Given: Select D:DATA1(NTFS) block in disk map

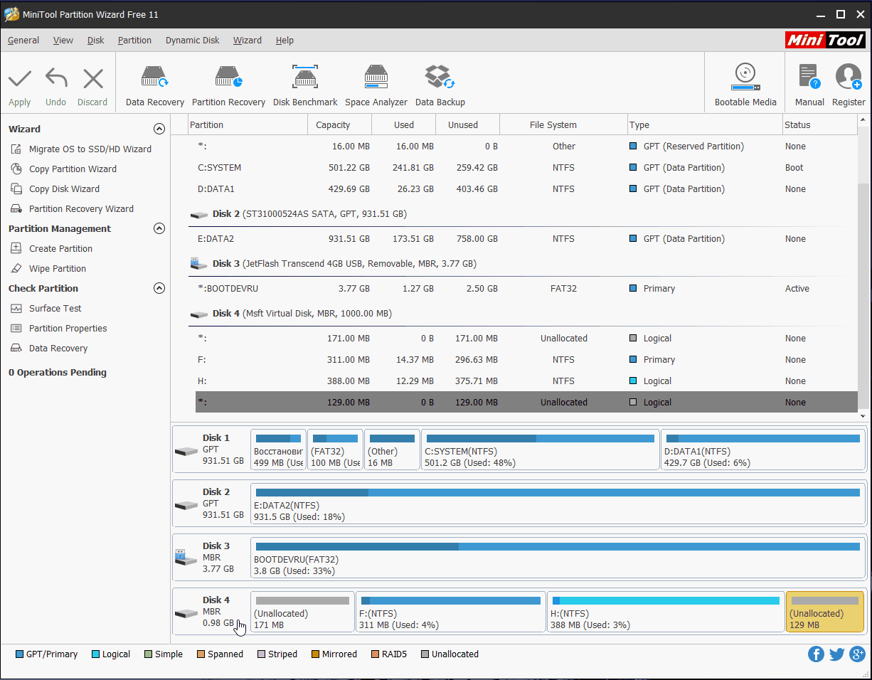Looking at the screenshot, I should click(763, 450).
